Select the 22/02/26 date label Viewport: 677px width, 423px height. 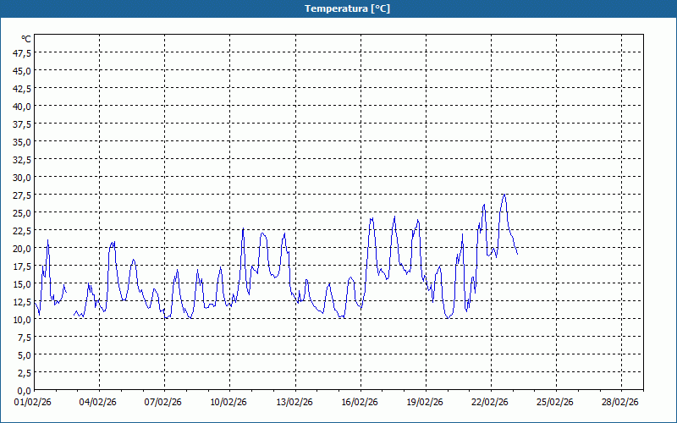tap(490, 403)
